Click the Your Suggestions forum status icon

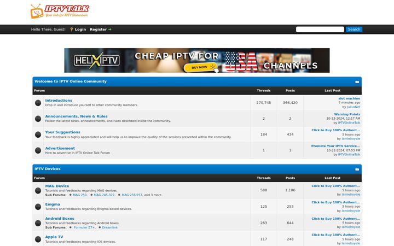tap(38, 134)
